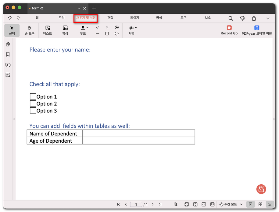
Task: Enable the Option 3 checkbox
Action: pos(33,110)
